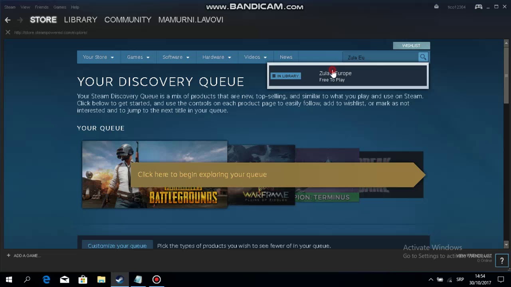Open the Games menu in menu bar
This screenshot has width=511, height=287.
point(60,7)
